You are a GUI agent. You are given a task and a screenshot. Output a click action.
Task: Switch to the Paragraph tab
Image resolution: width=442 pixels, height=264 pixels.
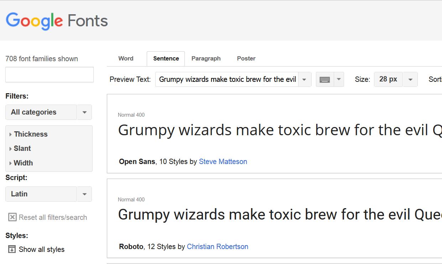(x=206, y=58)
